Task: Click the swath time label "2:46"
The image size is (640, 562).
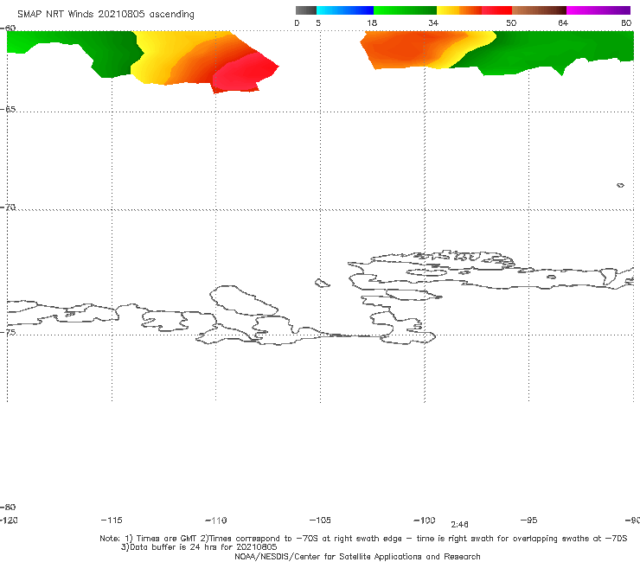Action: tap(459, 525)
